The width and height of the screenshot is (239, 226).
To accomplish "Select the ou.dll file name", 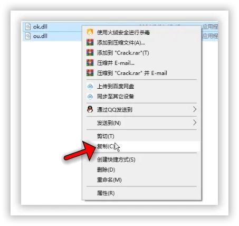I will (x=40, y=36).
